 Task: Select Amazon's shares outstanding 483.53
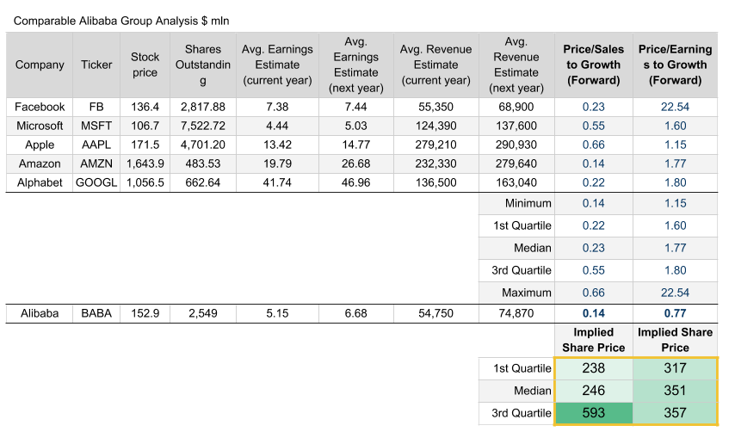pyautogui.click(x=202, y=163)
